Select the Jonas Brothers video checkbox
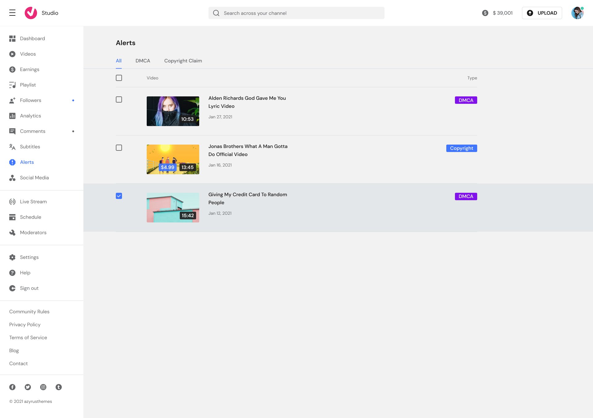 119,148
